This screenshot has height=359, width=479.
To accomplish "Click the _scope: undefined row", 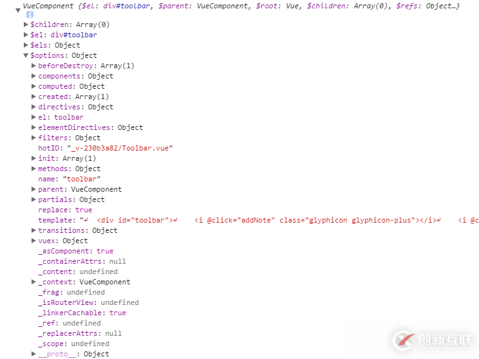I will pyautogui.click(x=73, y=344).
